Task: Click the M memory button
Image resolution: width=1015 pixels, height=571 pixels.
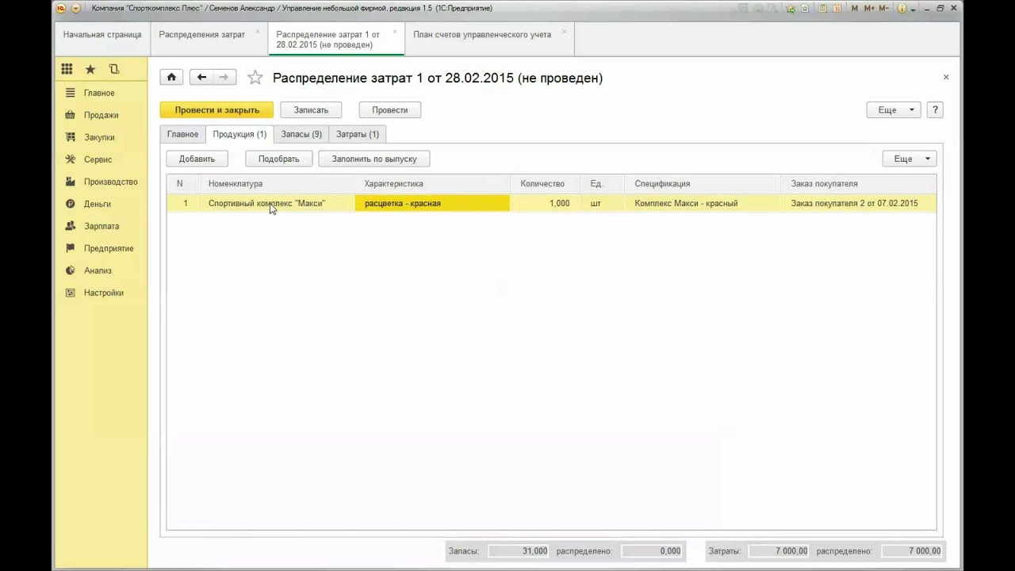Action: tap(855, 8)
